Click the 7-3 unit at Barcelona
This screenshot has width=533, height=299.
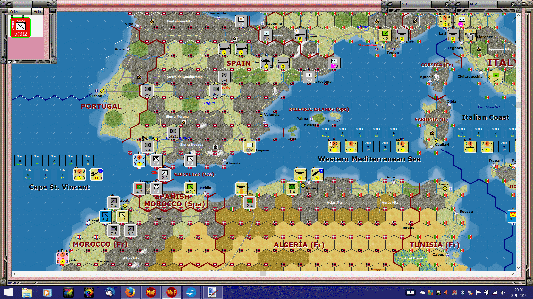(x=309, y=77)
